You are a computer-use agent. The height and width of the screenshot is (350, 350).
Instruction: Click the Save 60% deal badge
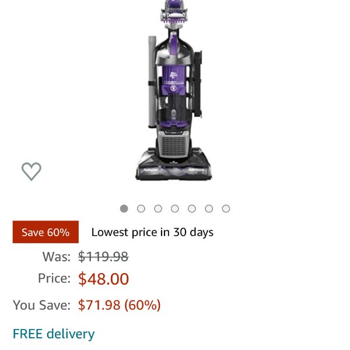[45, 232]
